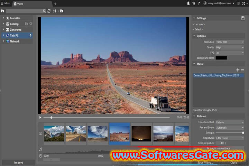Click Fit length to soundtrack button
The width and height of the screenshot is (249, 166).
pos(218,148)
